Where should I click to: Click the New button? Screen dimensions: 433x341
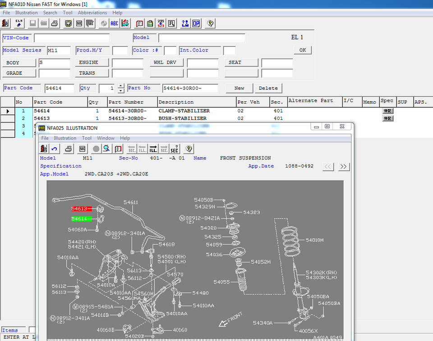click(239, 88)
